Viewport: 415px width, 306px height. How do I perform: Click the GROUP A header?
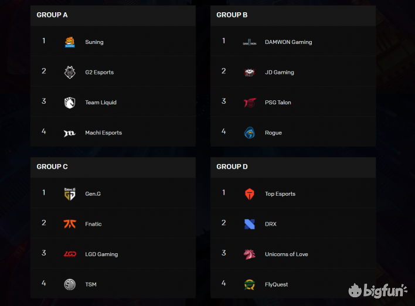point(52,15)
